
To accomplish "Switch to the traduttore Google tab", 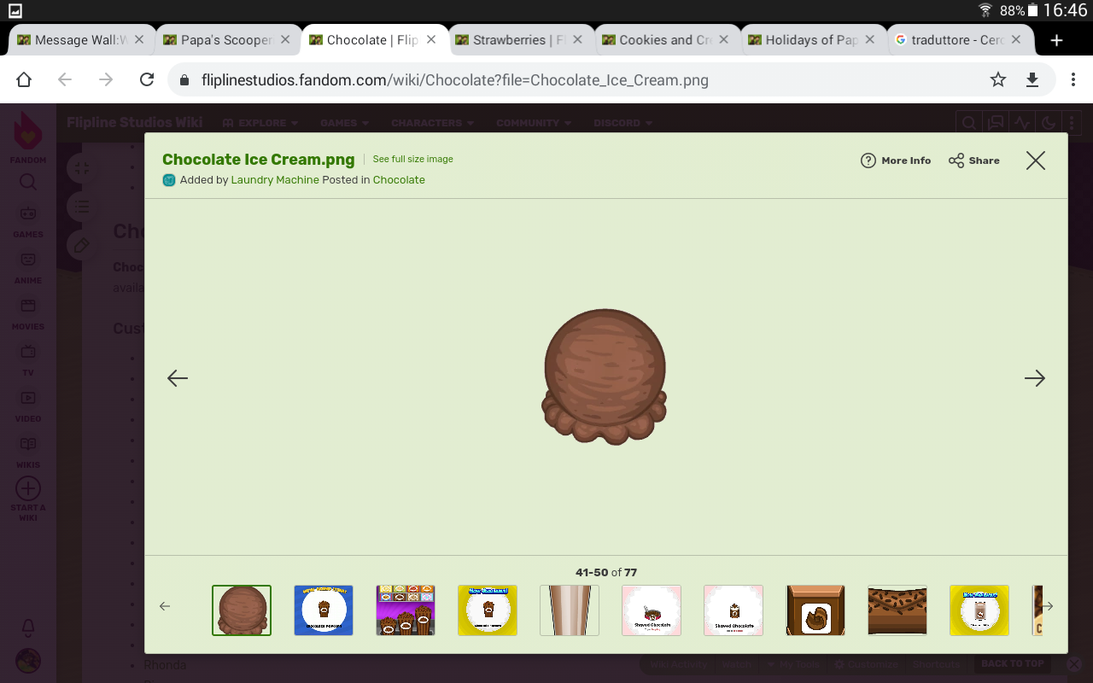I will [x=957, y=40].
